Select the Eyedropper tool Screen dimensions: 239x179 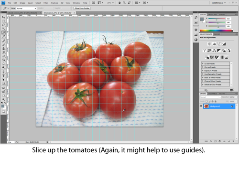tap(3, 37)
